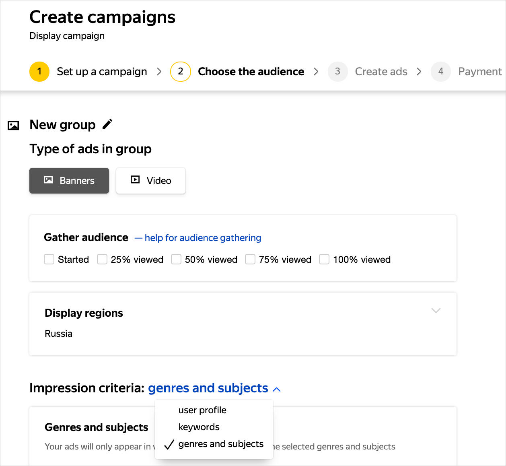Expand the Display regions panel chevron
The height and width of the screenshot is (466, 506).
point(436,310)
